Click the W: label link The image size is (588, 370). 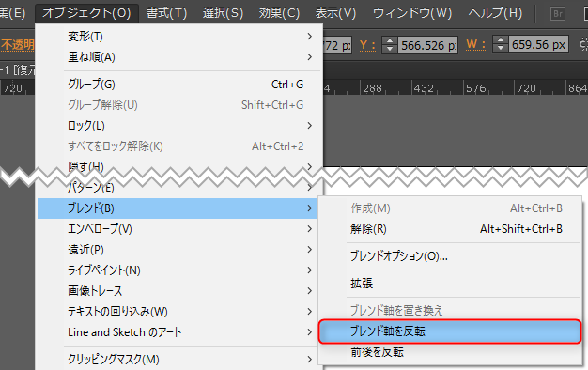pyautogui.click(x=475, y=44)
